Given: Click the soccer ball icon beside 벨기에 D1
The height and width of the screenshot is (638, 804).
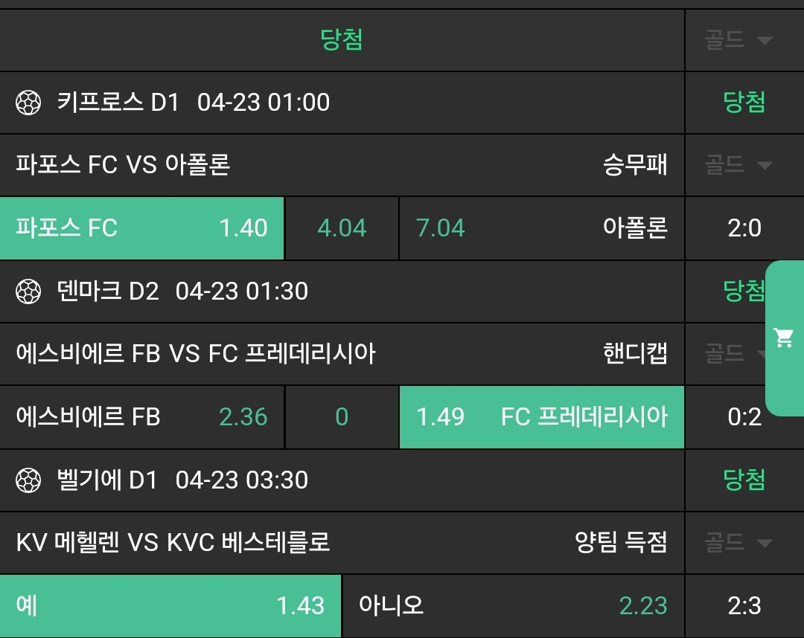Looking at the screenshot, I should pos(28,480).
